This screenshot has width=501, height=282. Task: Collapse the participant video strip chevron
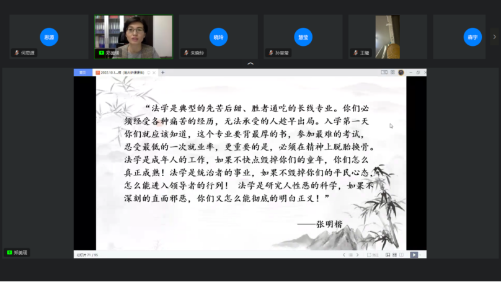click(x=250, y=63)
